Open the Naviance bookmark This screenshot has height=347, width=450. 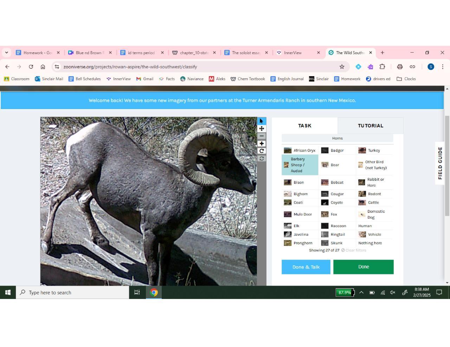click(192, 79)
